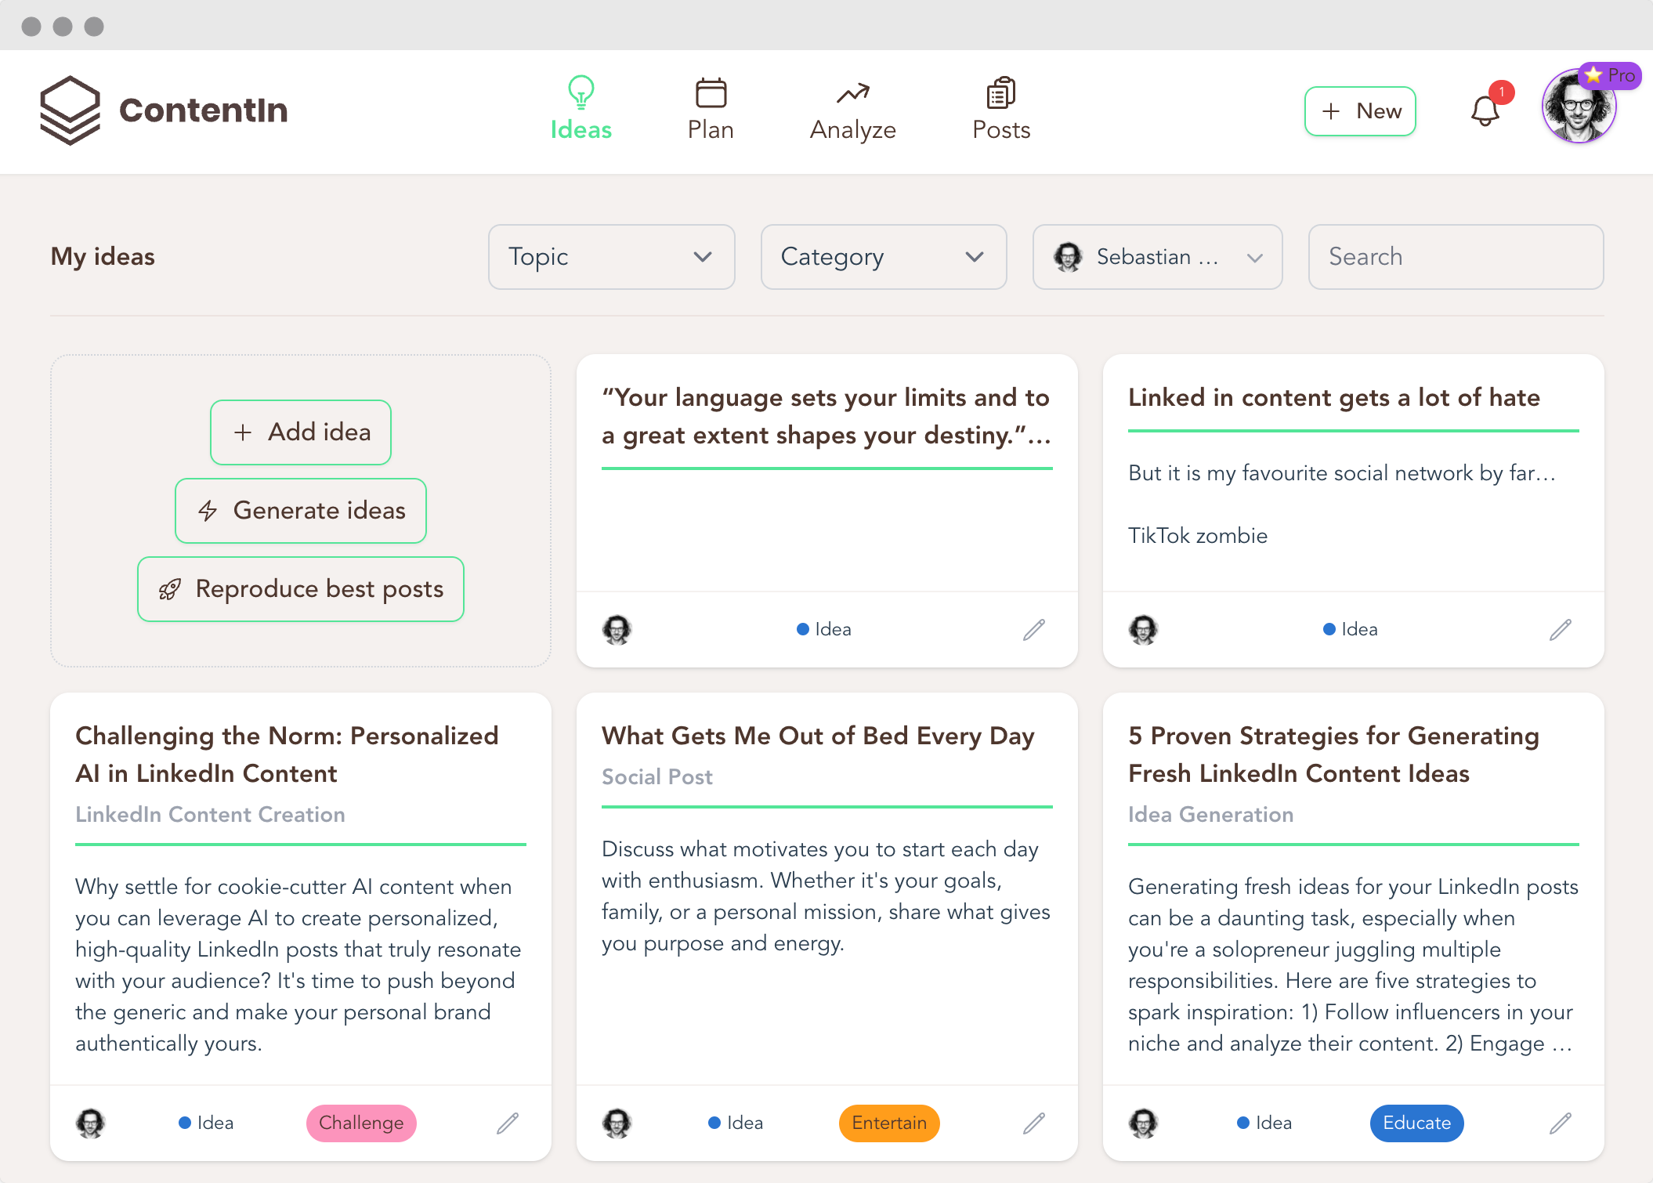The image size is (1653, 1183).
Task: Click inside the Search field
Action: 1455,257
